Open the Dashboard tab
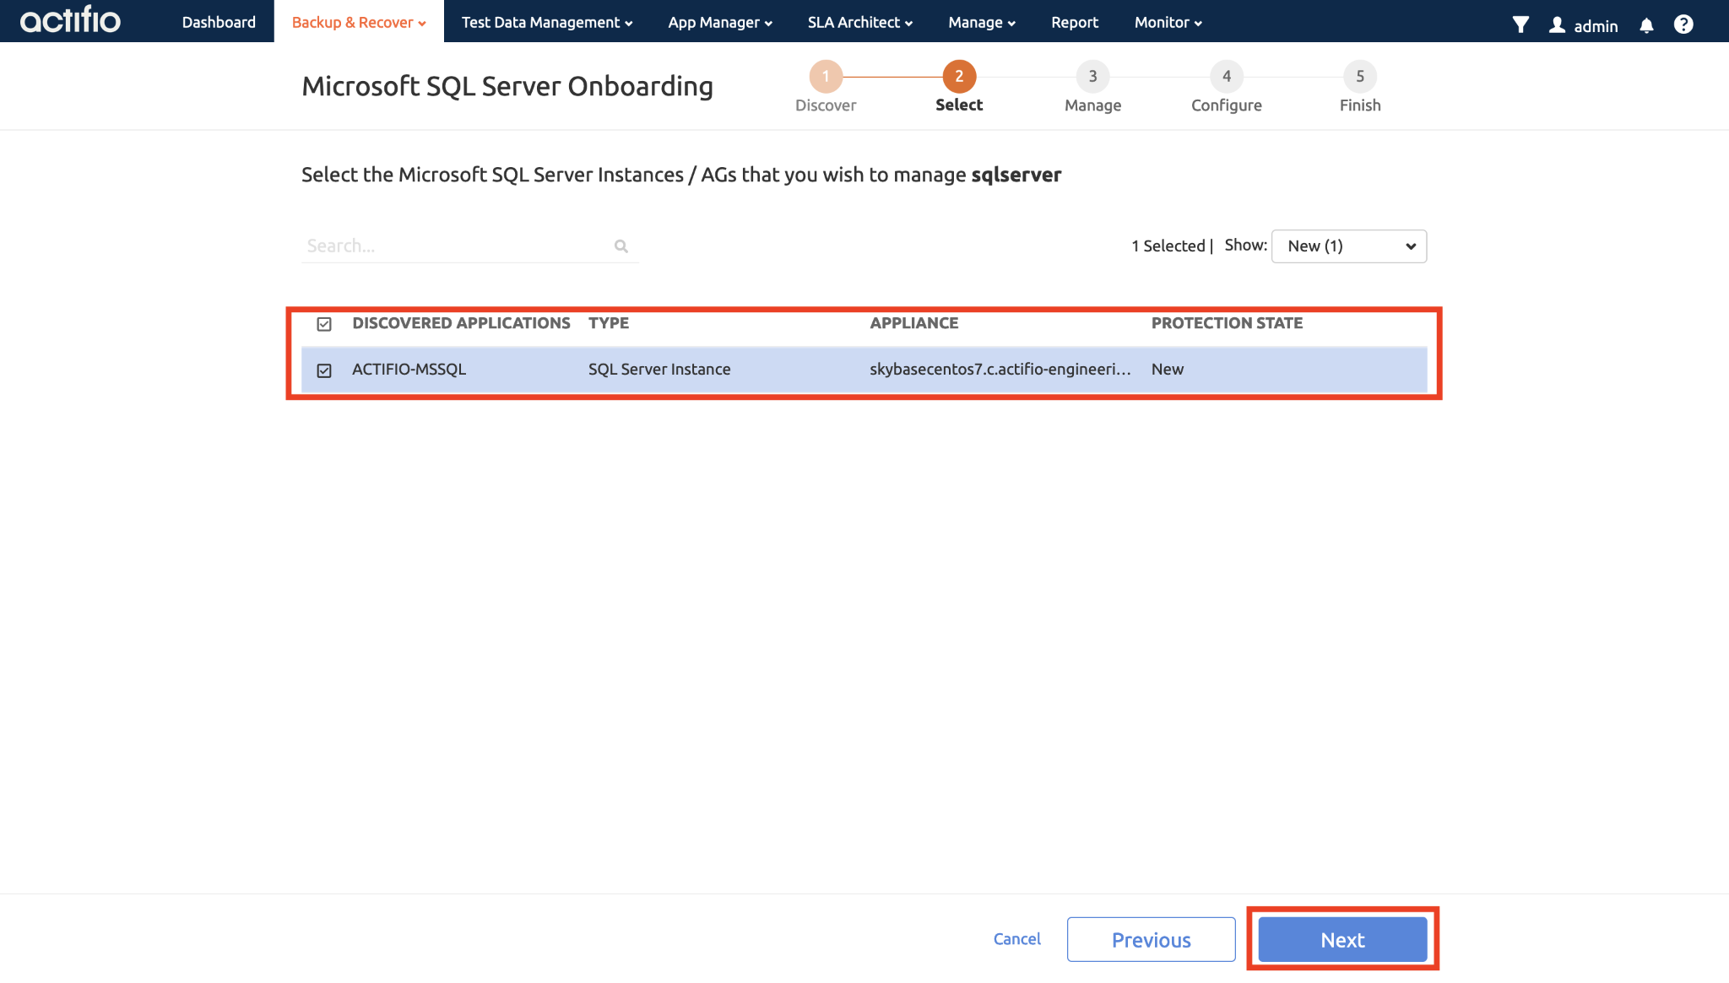This screenshot has height=983, width=1729. tap(219, 23)
